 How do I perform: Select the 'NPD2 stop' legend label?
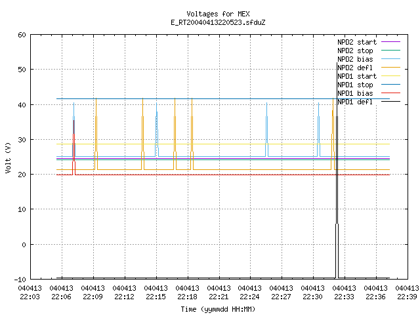355,51
